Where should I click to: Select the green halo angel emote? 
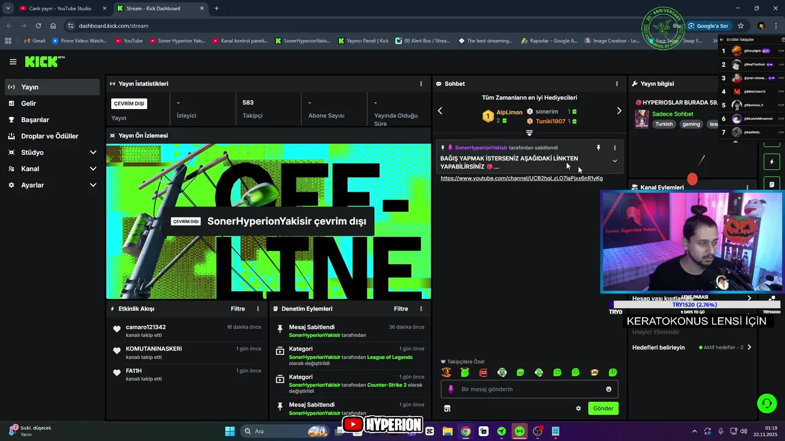coord(465,372)
